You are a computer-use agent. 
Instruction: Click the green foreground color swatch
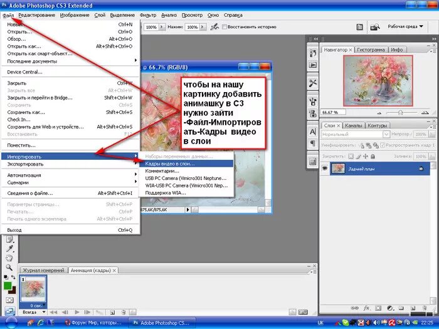[7, 286]
